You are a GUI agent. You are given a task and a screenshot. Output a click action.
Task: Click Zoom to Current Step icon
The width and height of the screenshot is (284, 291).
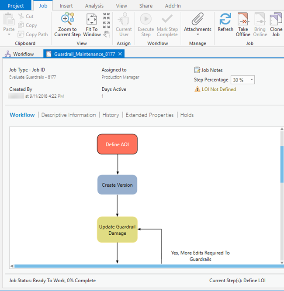point(67,19)
